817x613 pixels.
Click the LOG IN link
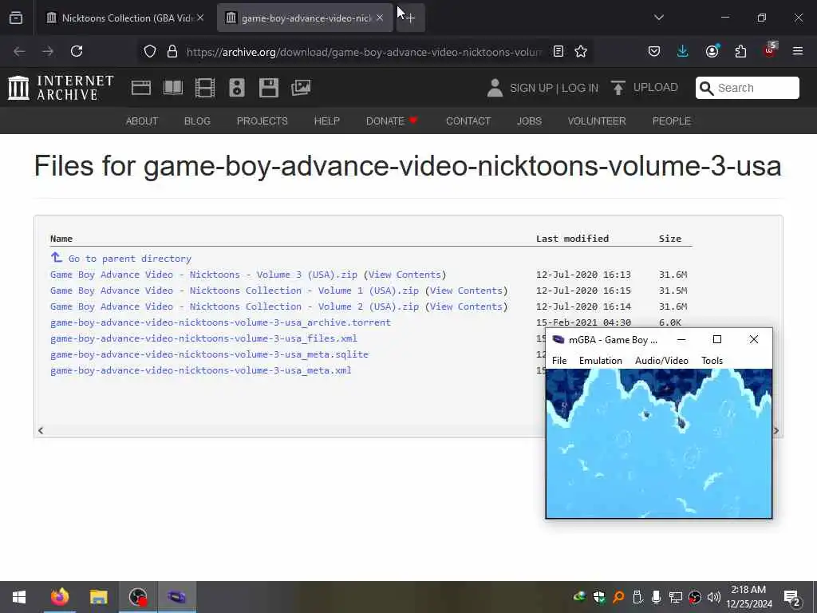580,88
